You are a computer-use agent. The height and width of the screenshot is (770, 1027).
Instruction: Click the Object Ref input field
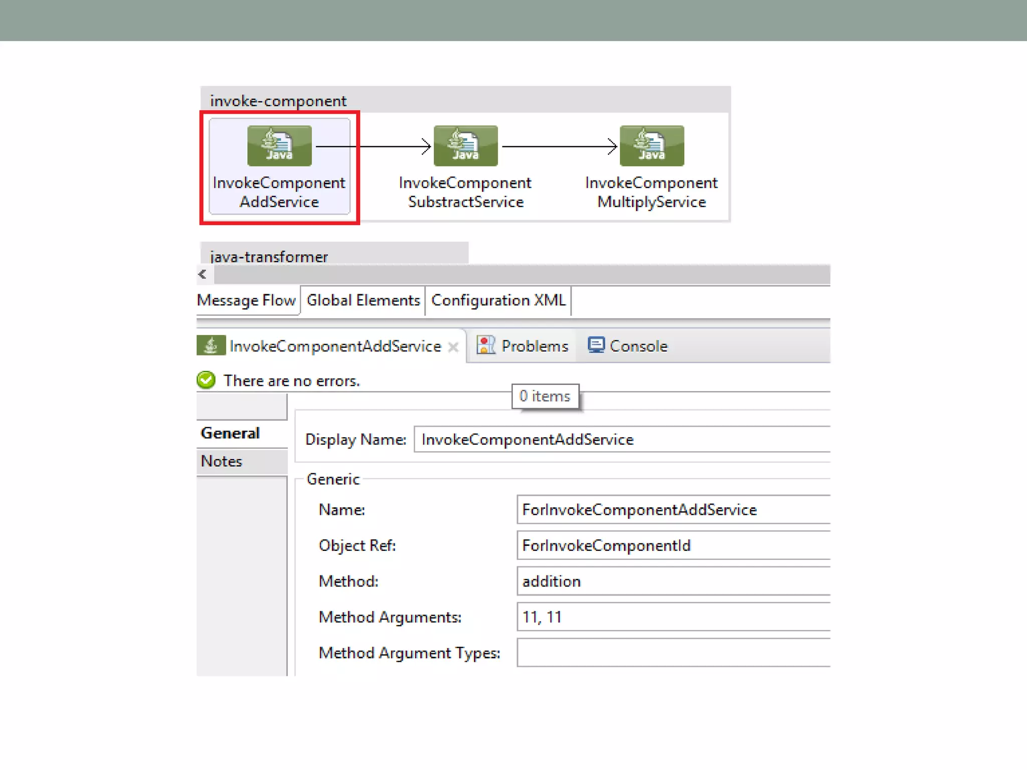673,545
